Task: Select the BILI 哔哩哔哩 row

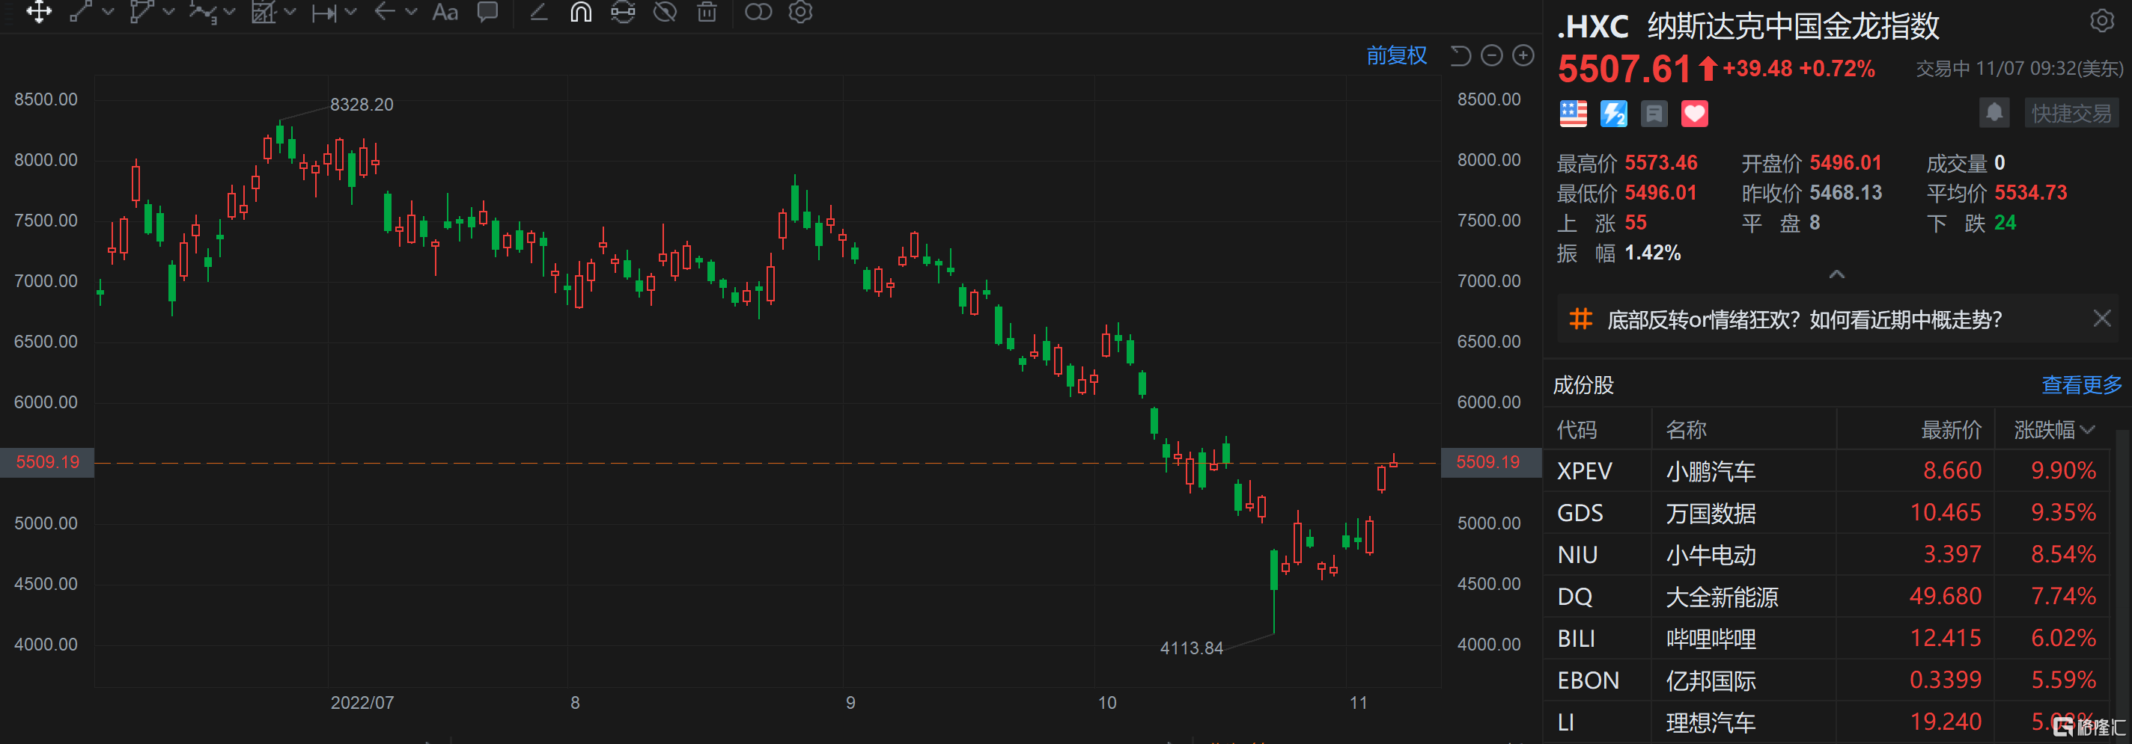Action: coord(1827,639)
